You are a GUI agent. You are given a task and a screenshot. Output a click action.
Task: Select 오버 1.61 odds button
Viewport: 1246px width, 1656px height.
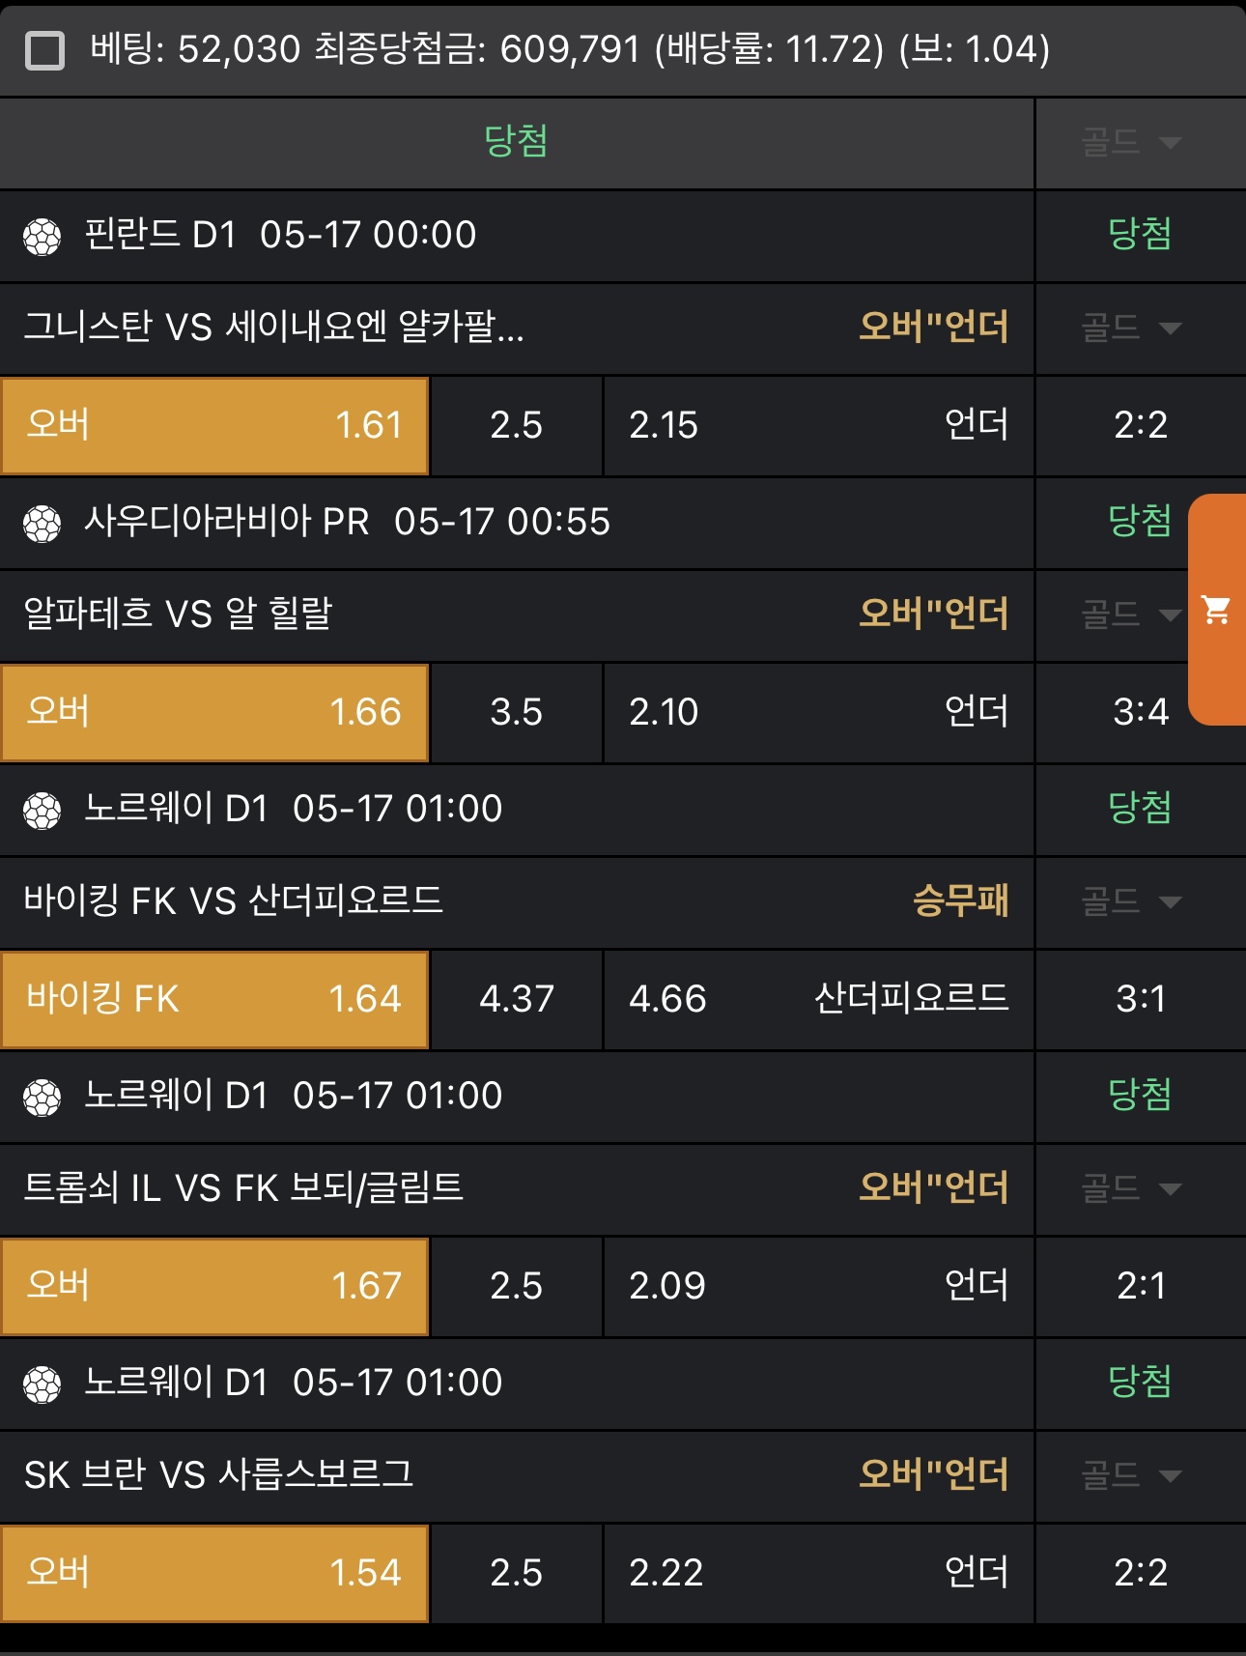pyautogui.click(x=214, y=426)
